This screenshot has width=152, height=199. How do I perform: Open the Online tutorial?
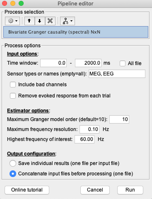(x=27, y=190)
